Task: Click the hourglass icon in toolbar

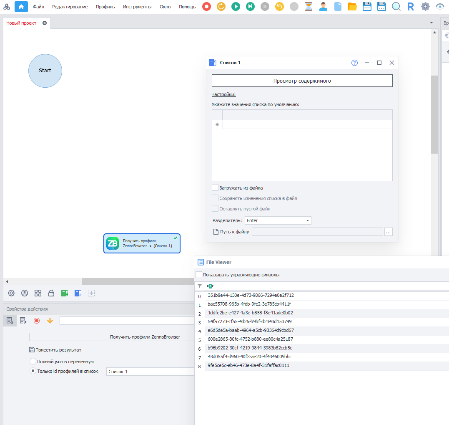Action: click(x=309, y=7)
